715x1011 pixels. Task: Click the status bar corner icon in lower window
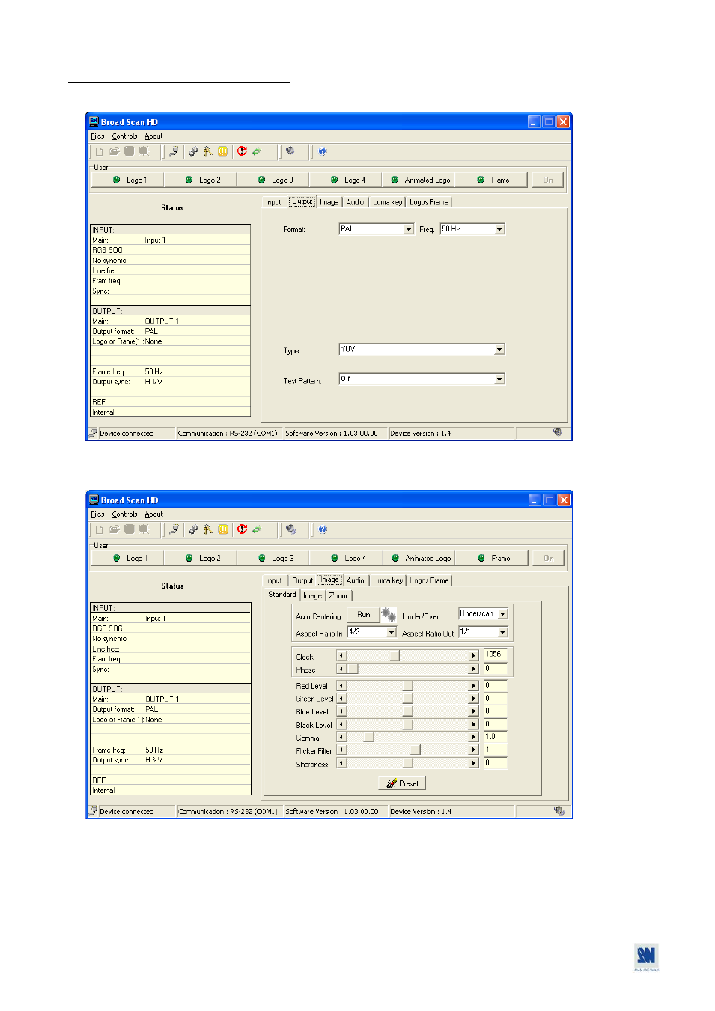(x=559, y=811)
